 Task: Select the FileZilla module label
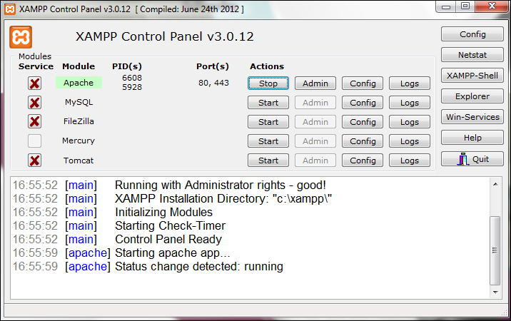click(x=79, y=121)
